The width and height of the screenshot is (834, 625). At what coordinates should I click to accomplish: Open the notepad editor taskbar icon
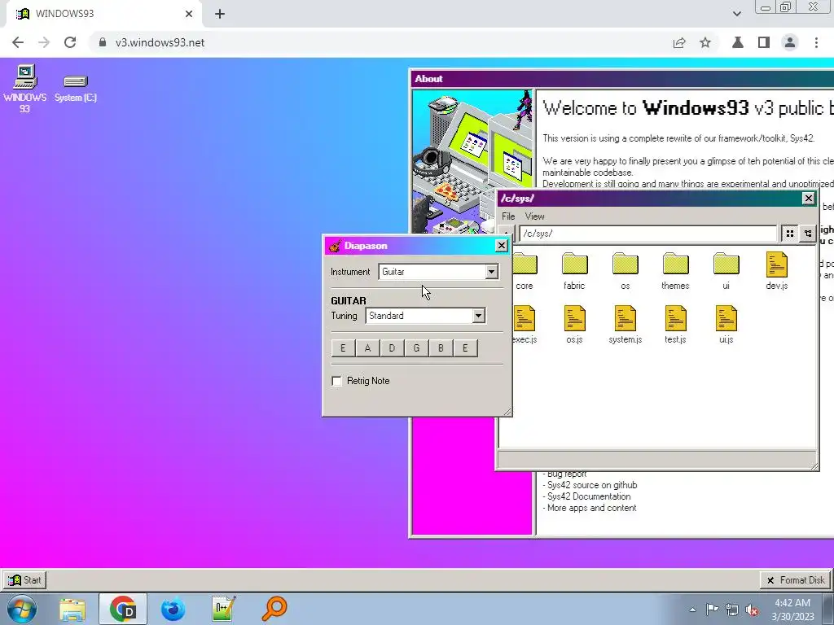[x=223, y=609]
